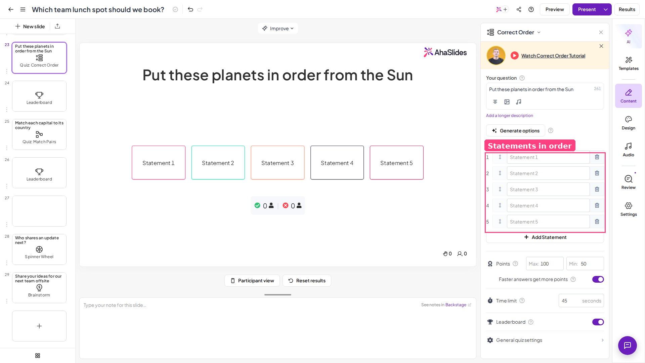Expand General quiz settings
The width and height of the screenshot is (645, 363).
pyautogui.click(x=545, y=340)
